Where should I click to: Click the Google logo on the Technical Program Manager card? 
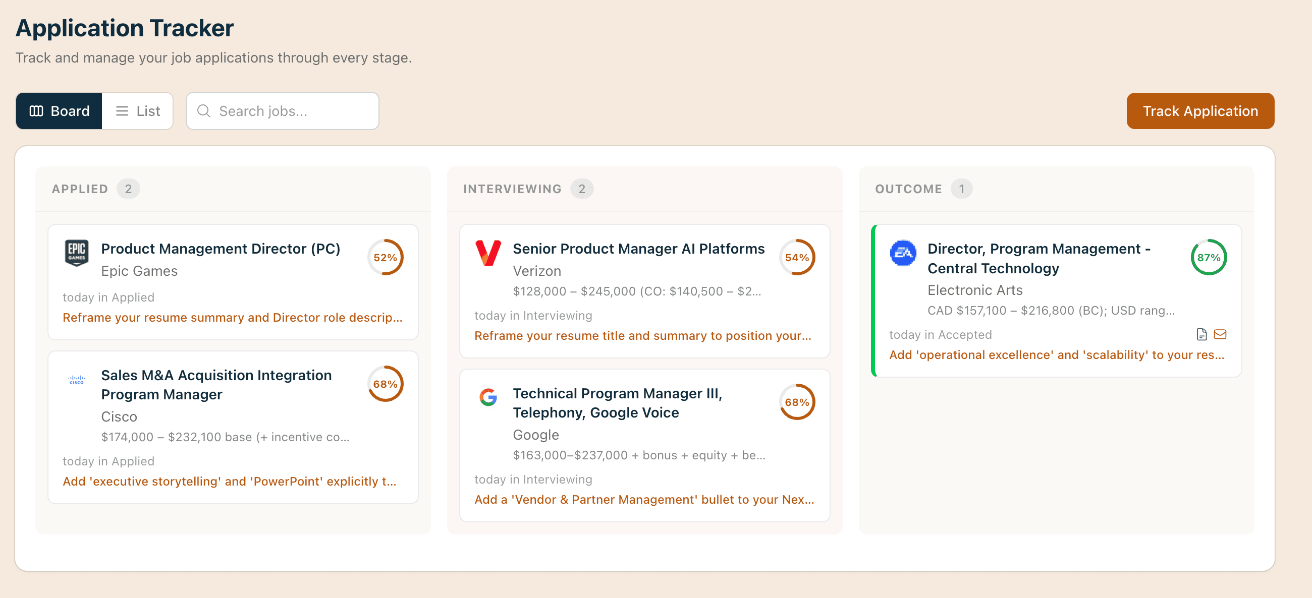pyautogui.click(x=488, y=398)
